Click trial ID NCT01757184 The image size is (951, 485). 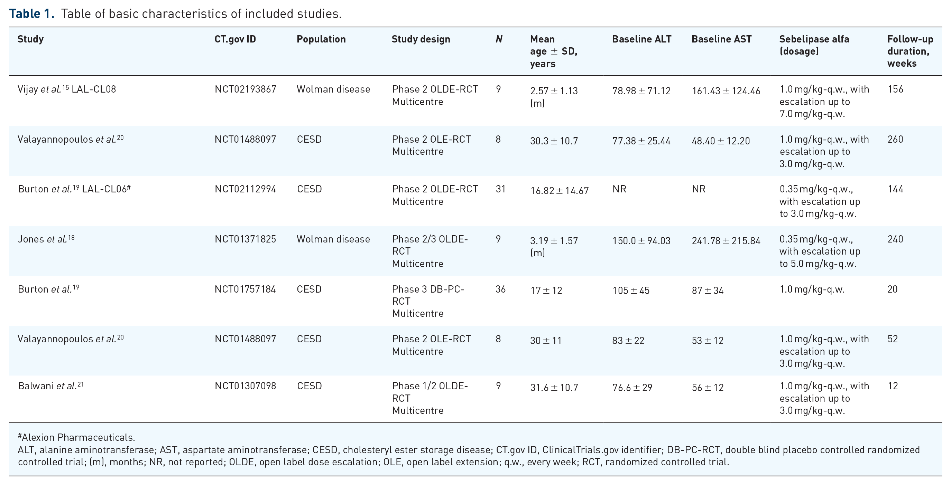[x=246, y=289]
